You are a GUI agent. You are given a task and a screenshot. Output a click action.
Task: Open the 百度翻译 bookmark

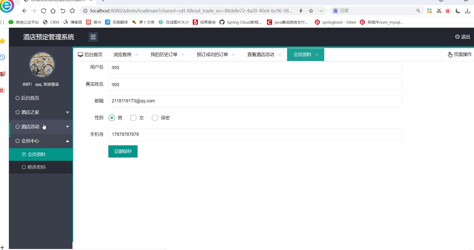pos(116,22)
